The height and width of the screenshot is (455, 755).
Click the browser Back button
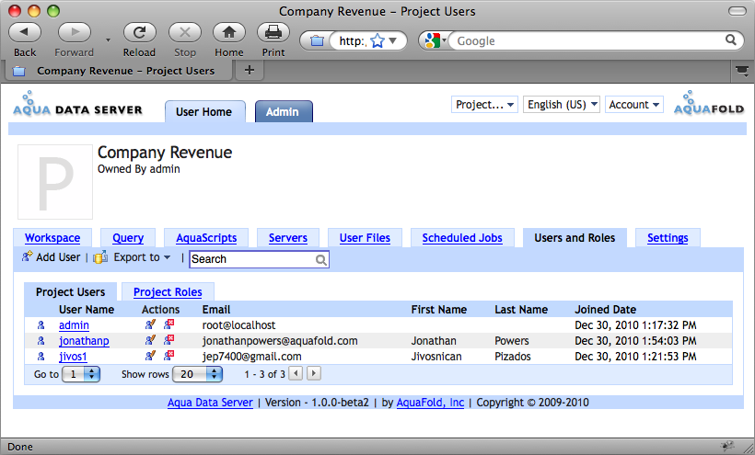coord(25,33)
